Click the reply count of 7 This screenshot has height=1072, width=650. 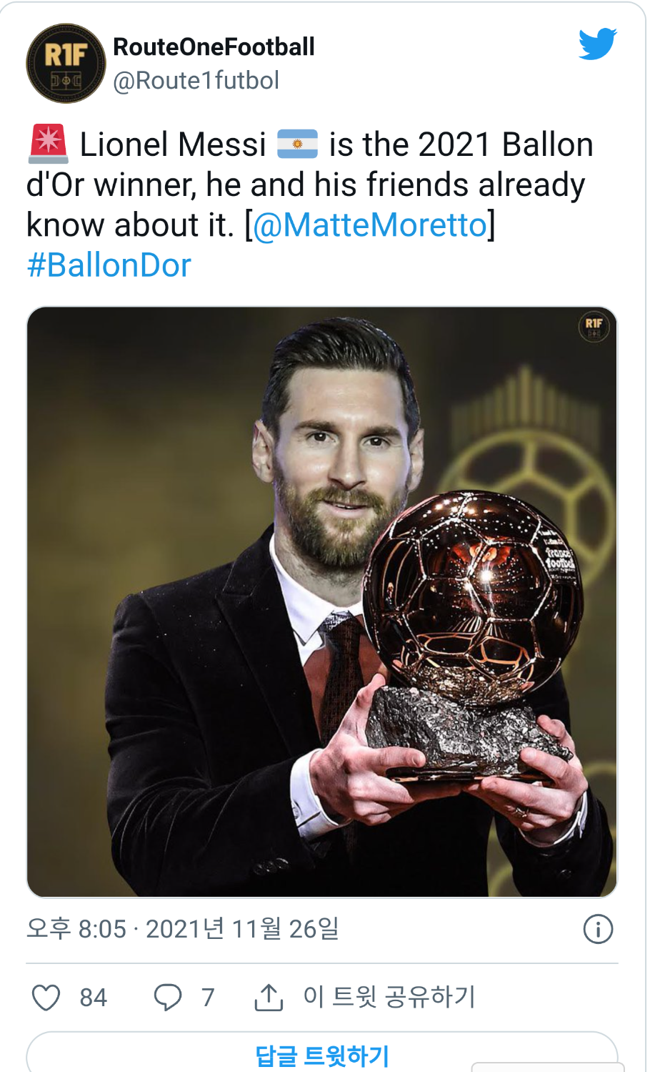tap(208, 997)
